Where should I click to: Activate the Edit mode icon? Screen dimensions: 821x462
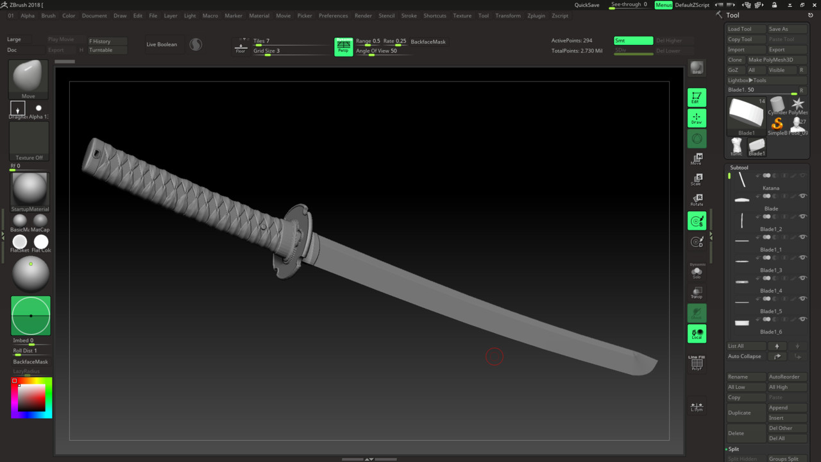click(697, 98)
